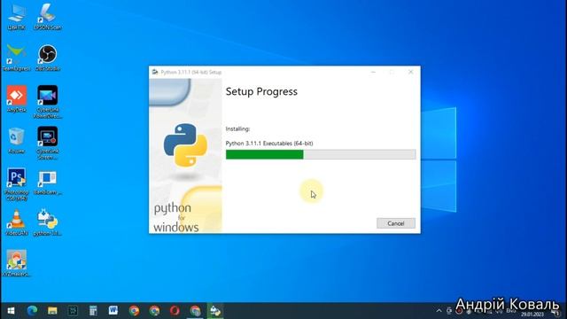Cancel the Python installation
Image resolution: width=567 pixels, height=319 pixels.
(x=396, y=223)
